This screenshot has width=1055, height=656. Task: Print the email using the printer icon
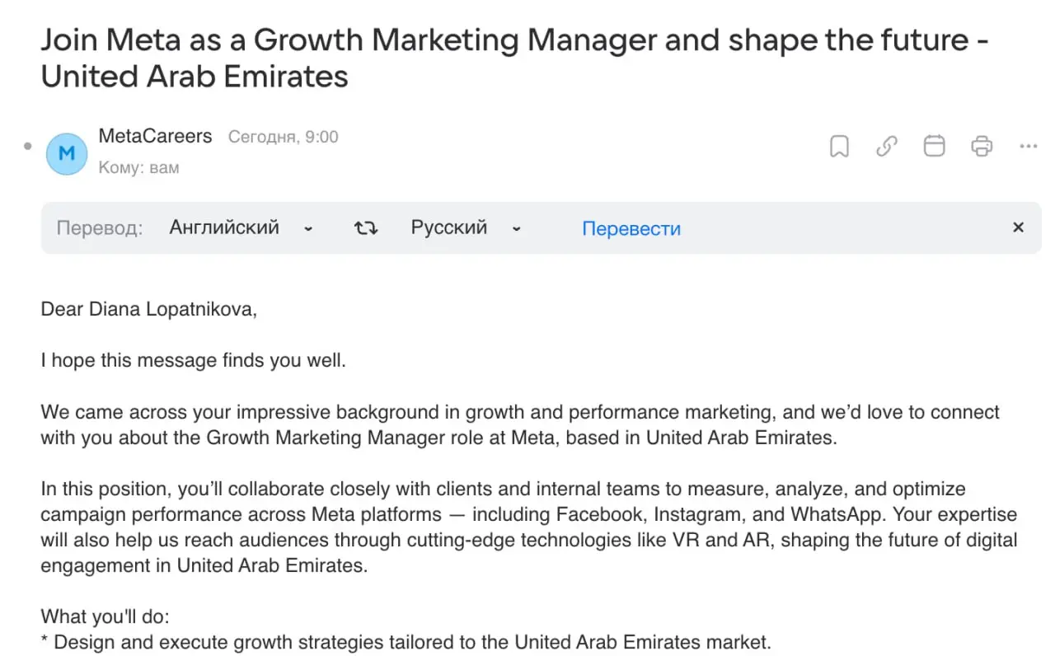click(982, 147)
